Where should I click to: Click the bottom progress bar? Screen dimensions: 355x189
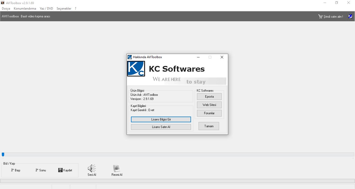(177, 181)
